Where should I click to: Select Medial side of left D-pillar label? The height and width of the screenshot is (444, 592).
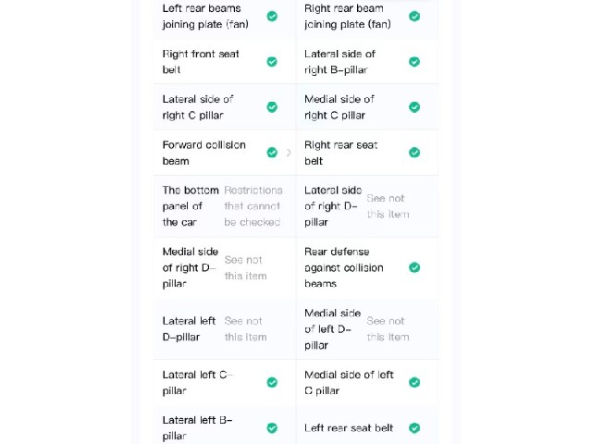[x=332, y=329]
